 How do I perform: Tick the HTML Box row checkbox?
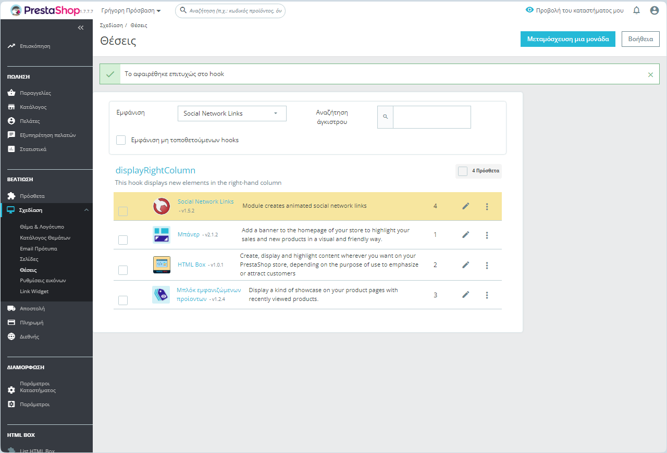coord(123,270)
